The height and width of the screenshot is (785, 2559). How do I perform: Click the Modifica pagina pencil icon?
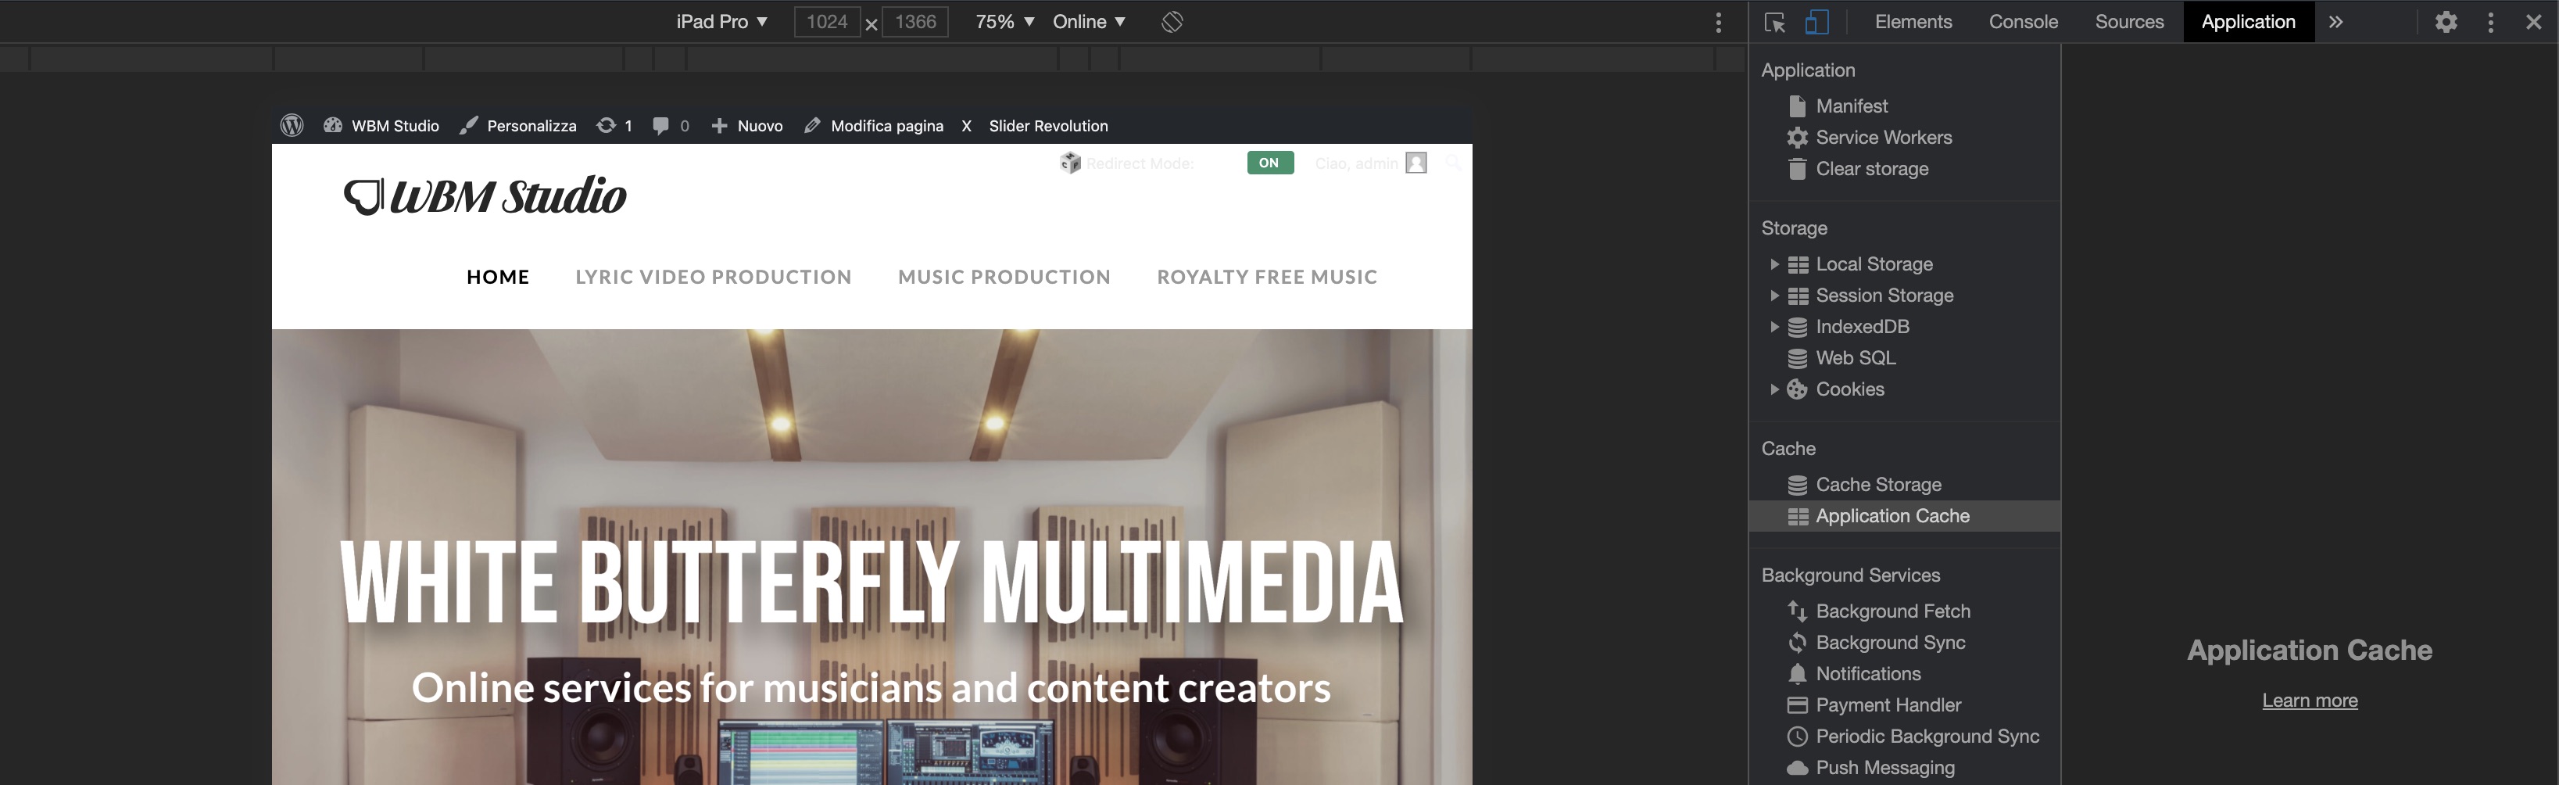[x=811, y=125]
